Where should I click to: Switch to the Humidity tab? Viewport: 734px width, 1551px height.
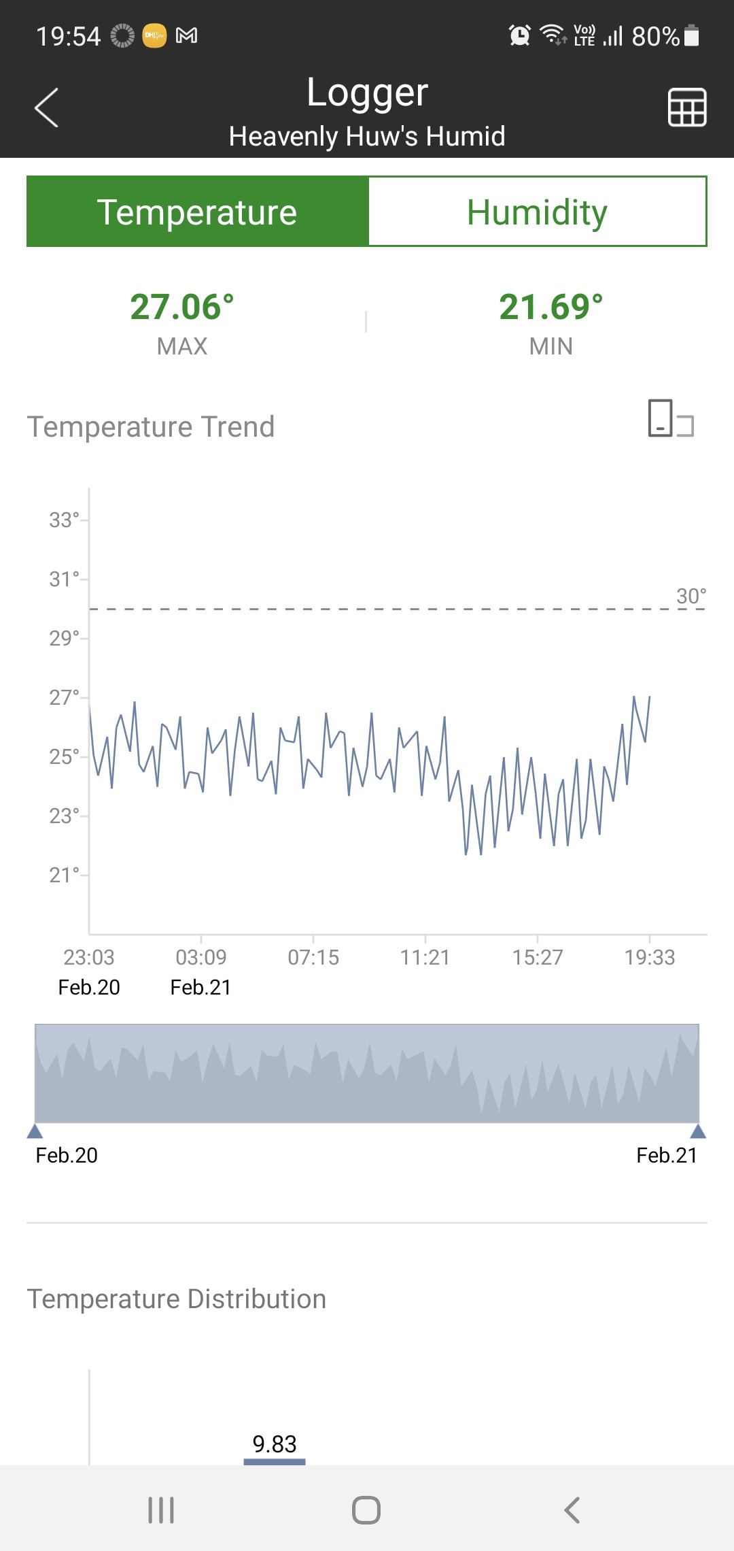(537, 212)
